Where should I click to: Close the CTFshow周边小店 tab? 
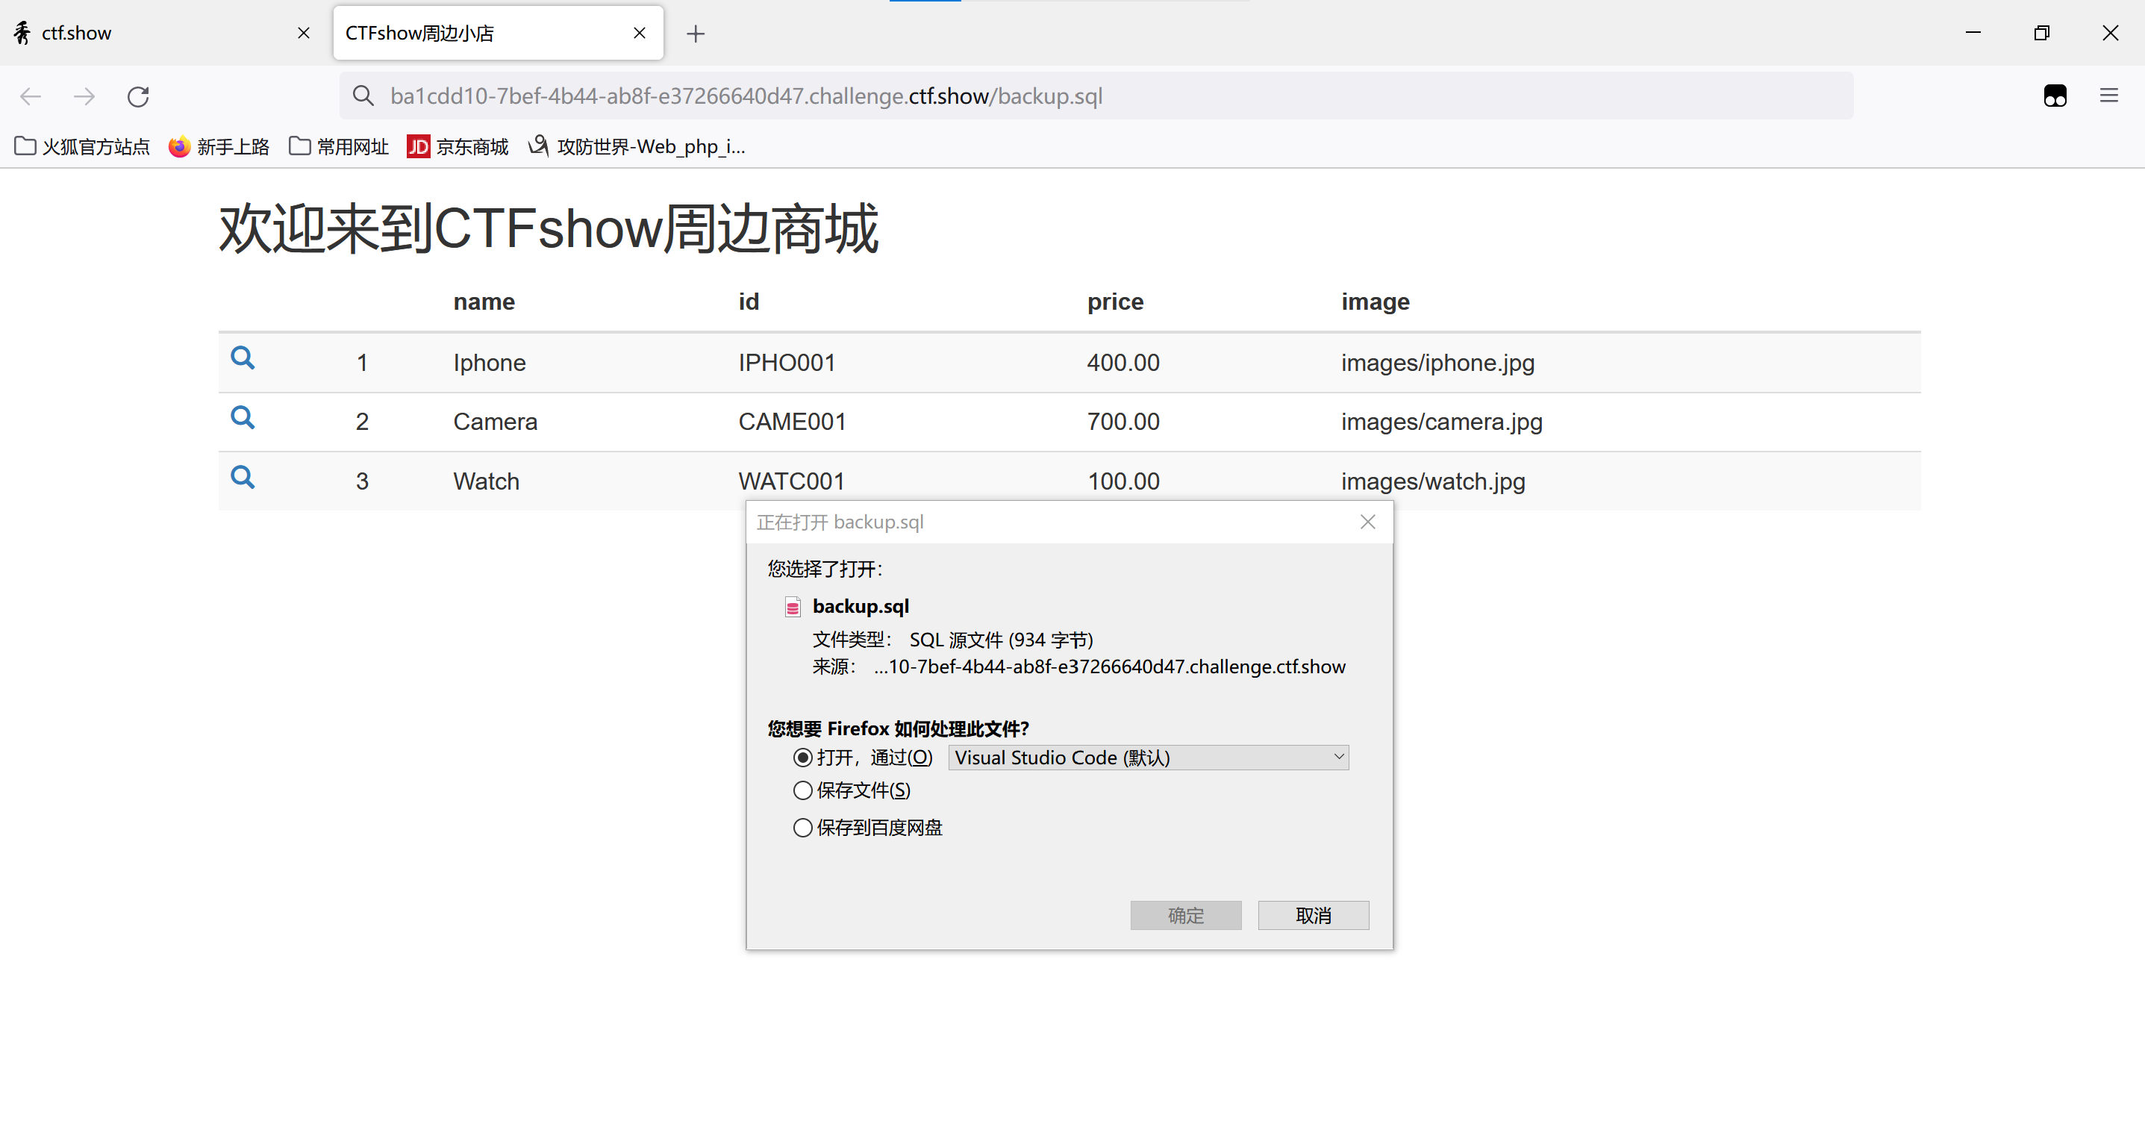point(640,34)
